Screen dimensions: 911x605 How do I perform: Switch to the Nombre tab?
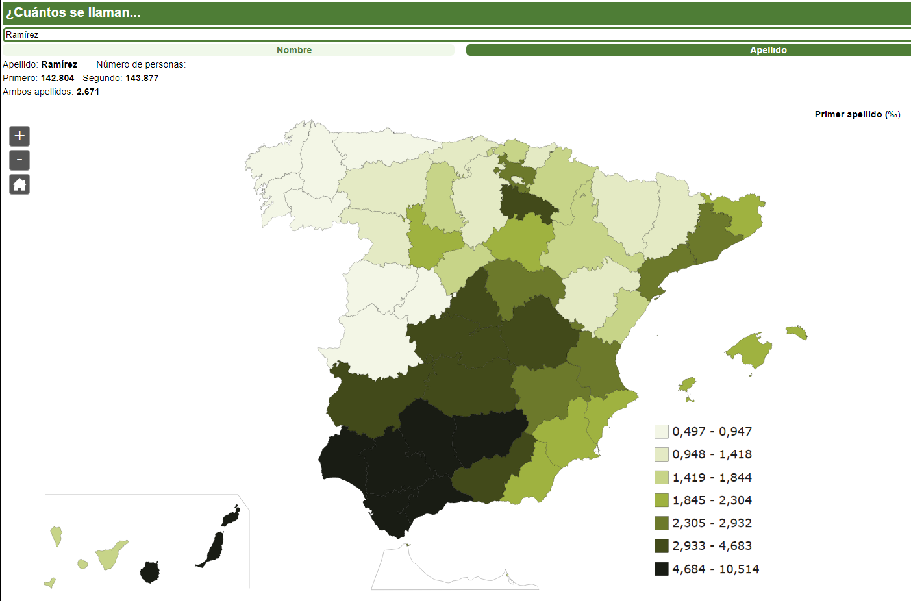pos(229,50)
